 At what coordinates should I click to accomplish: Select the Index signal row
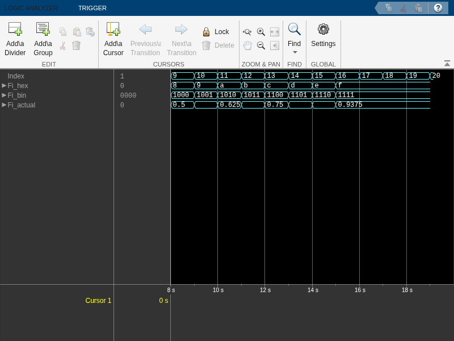tap(57, 76)
